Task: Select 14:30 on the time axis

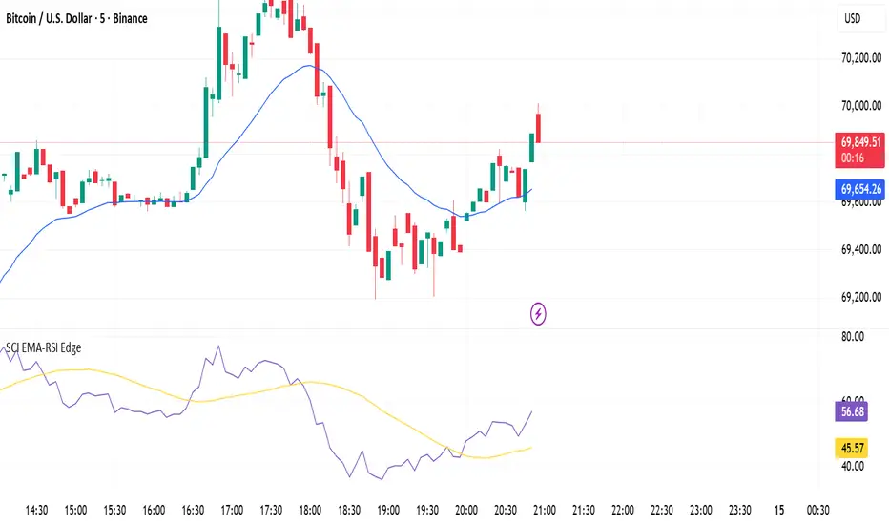Action: click(36, 510)
